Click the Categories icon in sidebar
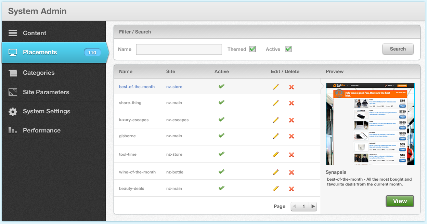The image size is (427, 224). pos(13,73)
